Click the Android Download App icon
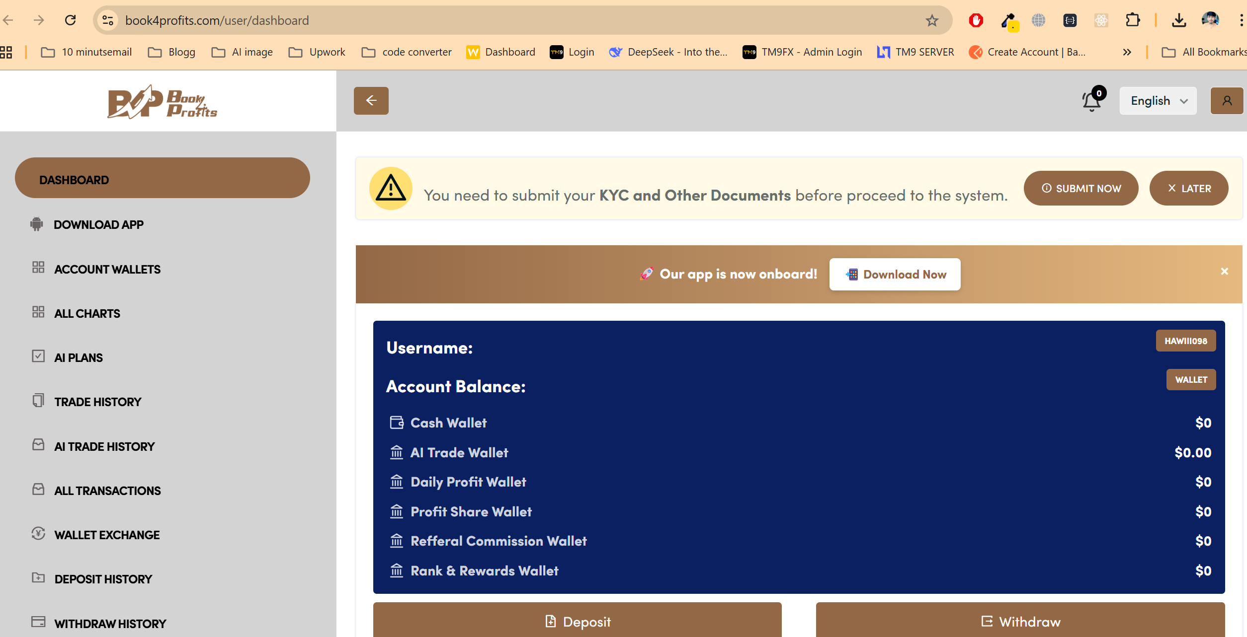The image size is (1247, 637). (36, 224)
